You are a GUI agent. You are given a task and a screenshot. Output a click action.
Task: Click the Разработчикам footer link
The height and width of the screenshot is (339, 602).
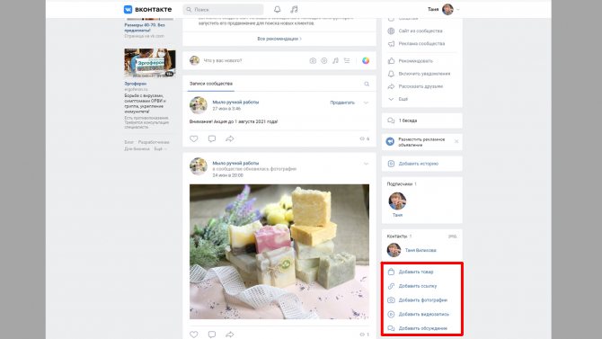coord(154,142)
